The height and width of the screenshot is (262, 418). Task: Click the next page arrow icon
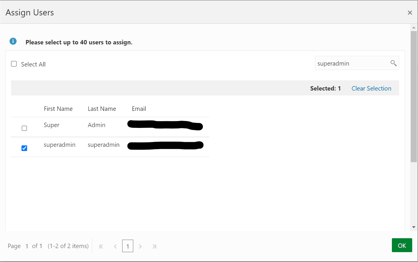pyautogui.click(x=140, y=246)
